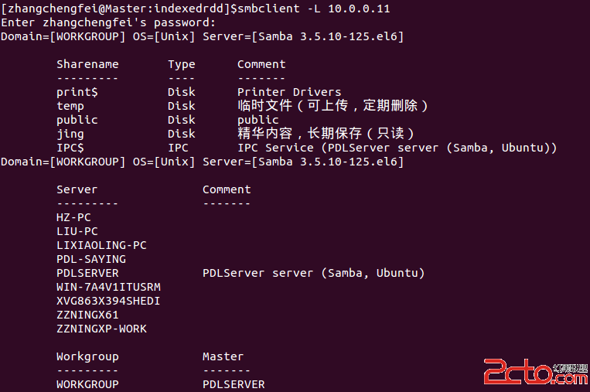Click PDLSERVER in the Server column

click(x=87, y=273)
